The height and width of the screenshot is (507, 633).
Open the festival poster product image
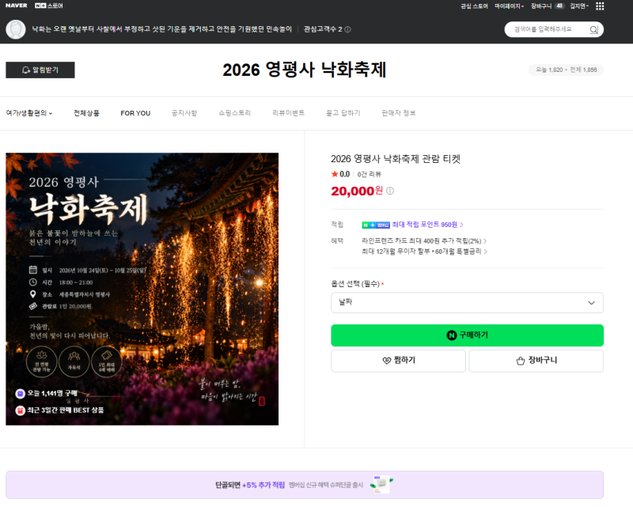tap(142, 289)
